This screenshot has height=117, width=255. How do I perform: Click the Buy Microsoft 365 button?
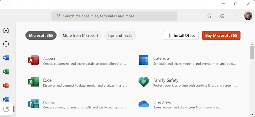(x=221, y=35)
